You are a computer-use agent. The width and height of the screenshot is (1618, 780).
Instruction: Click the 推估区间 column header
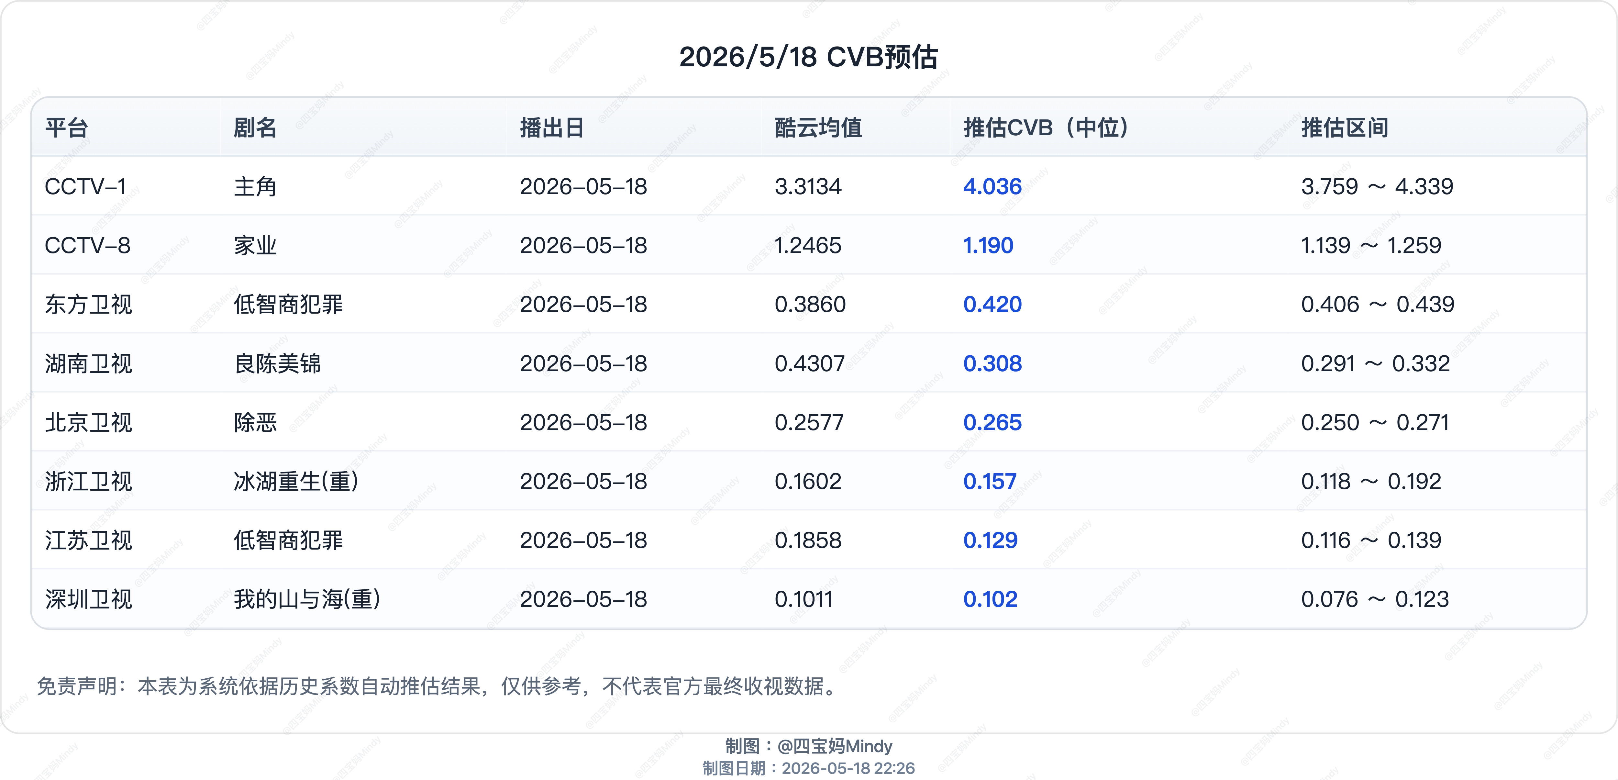tap(1345, 128)
